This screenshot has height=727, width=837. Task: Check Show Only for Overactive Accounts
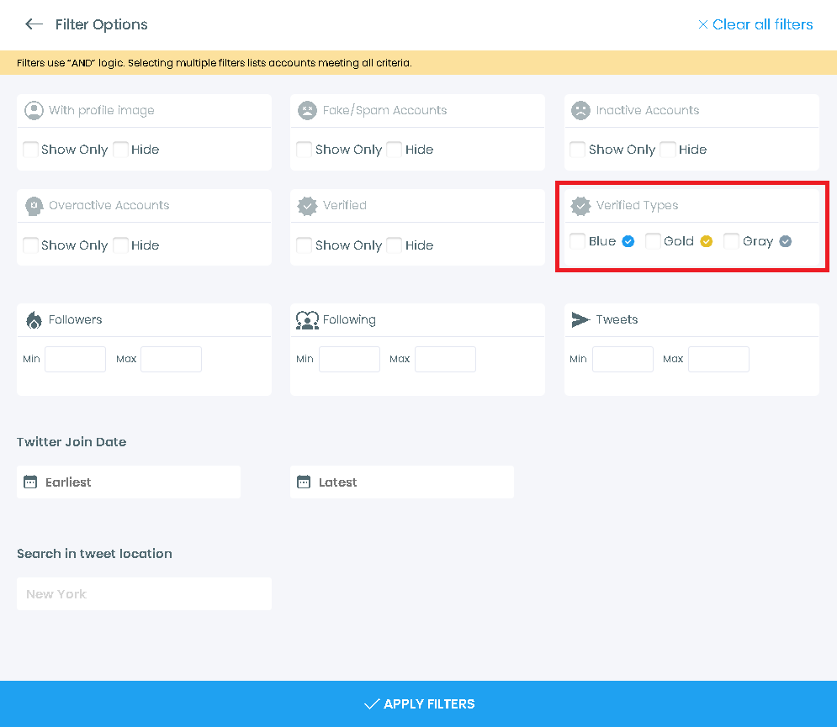tap(30, 245)
